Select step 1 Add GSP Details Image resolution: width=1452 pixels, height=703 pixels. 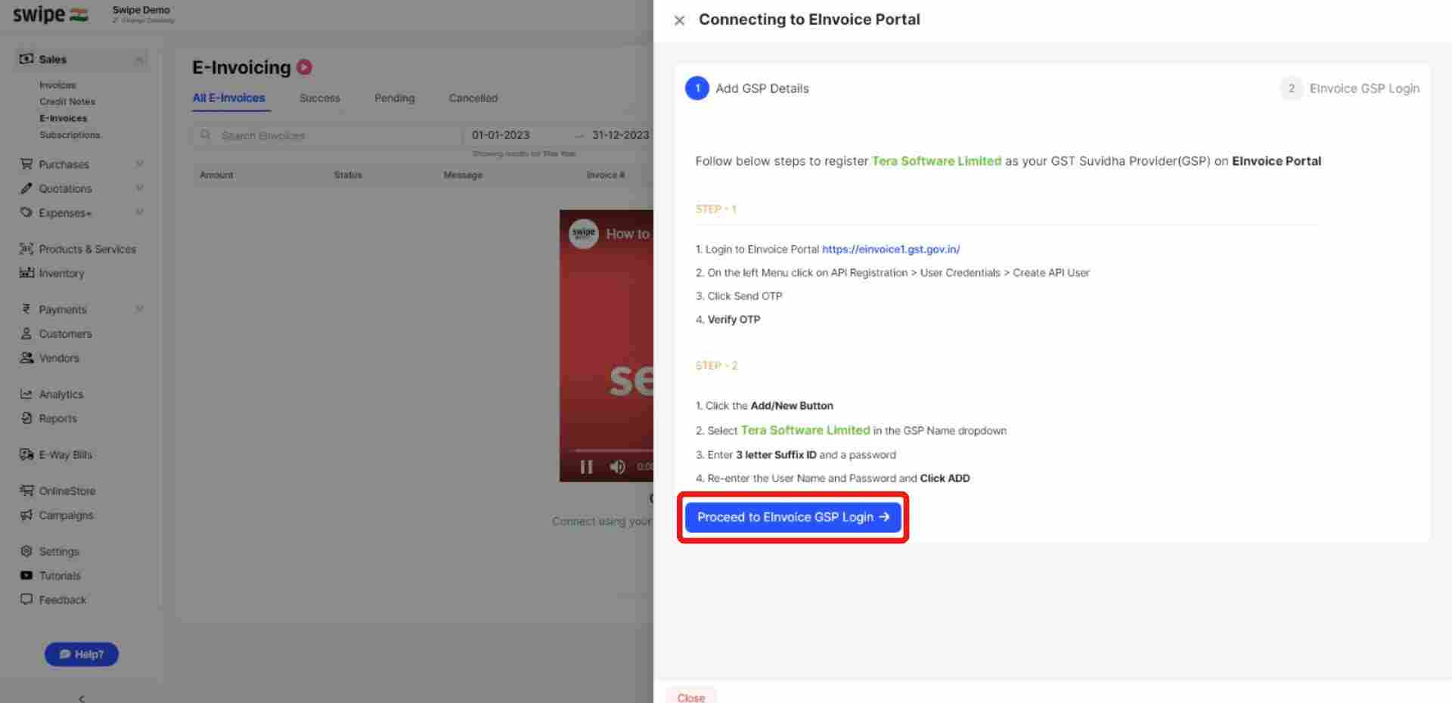(747, 88)
